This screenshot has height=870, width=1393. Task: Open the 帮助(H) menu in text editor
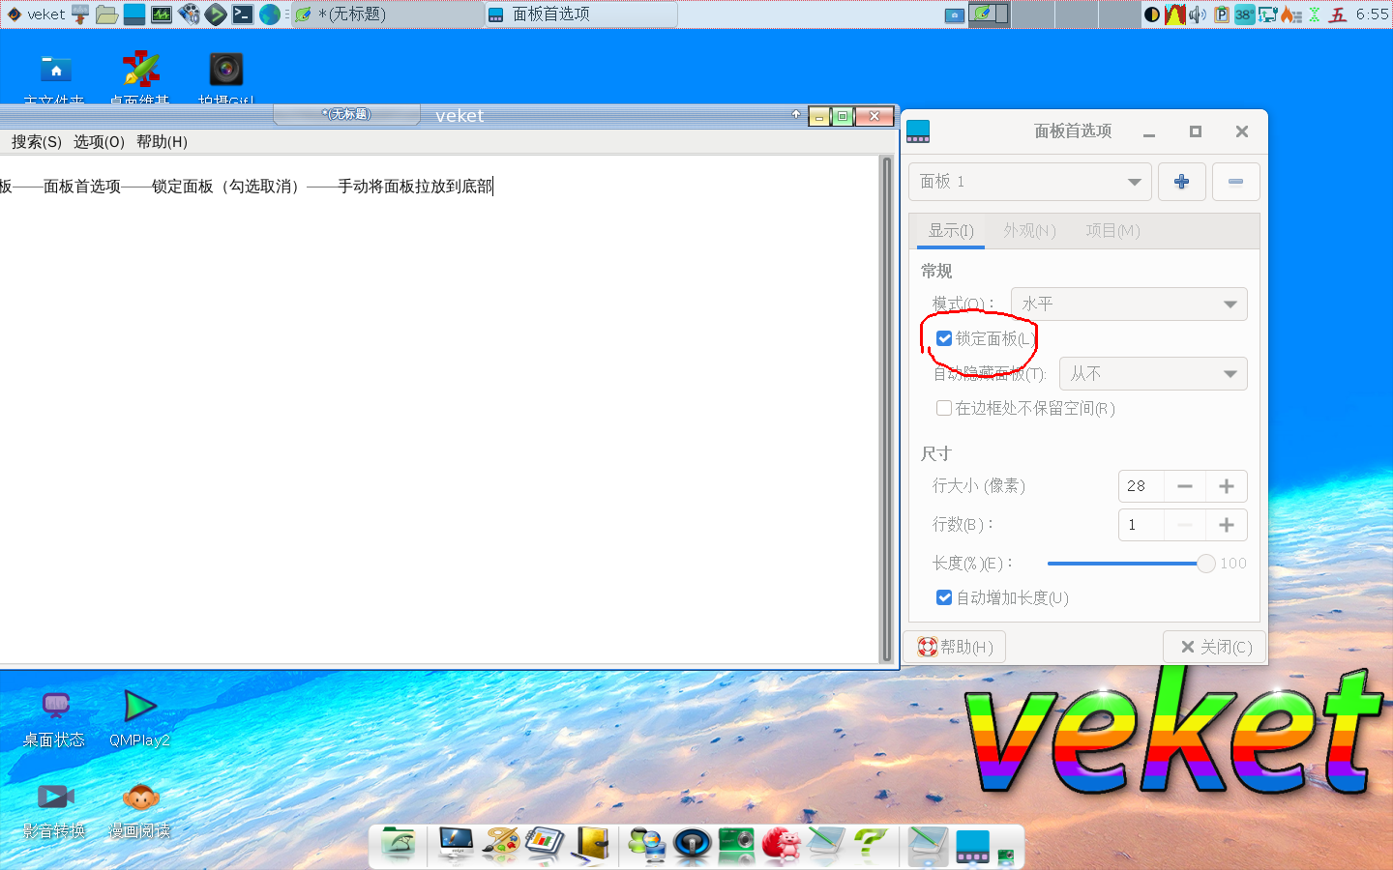162,142
